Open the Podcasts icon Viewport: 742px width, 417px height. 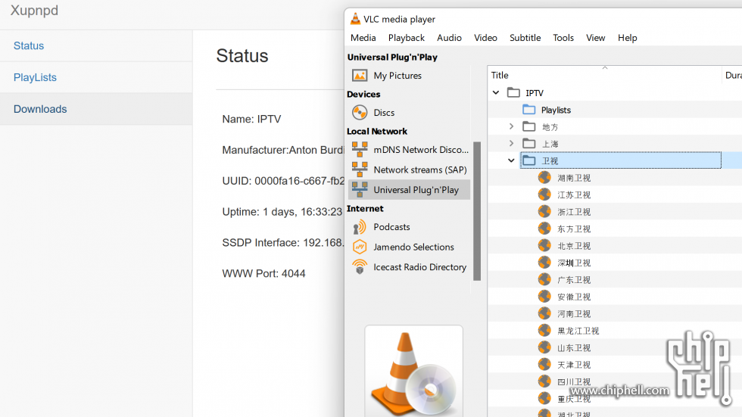[x=360, y=227]
